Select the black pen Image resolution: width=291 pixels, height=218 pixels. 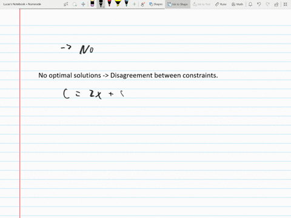coord(101,4)
